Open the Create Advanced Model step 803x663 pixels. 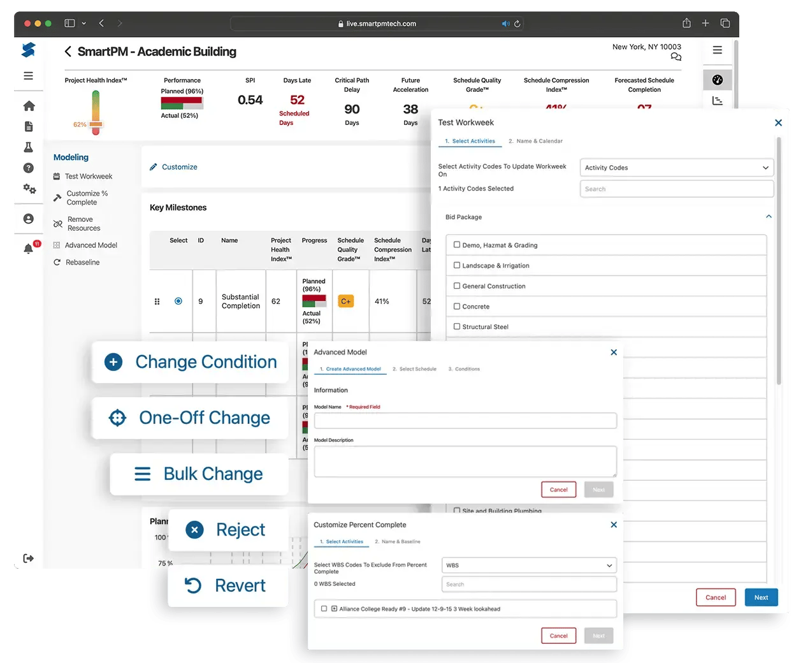point(350,369)
